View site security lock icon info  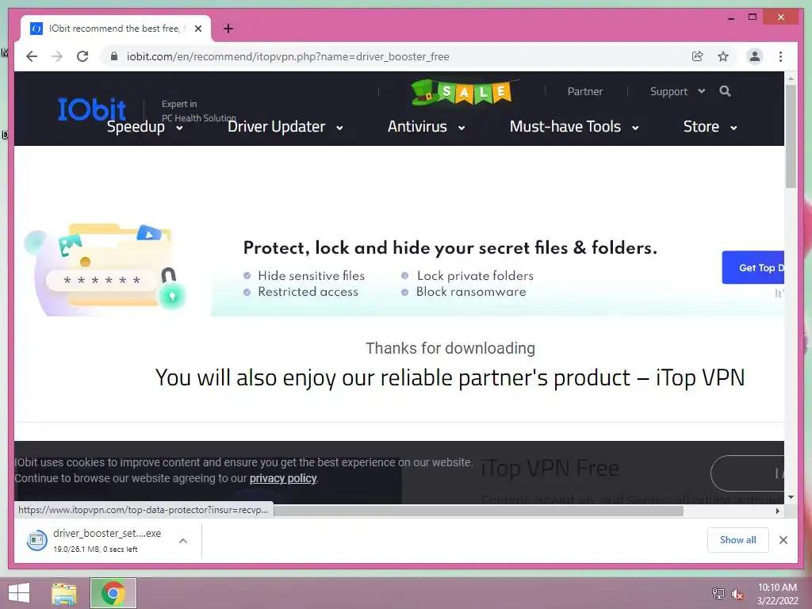(x=114, y=56)
